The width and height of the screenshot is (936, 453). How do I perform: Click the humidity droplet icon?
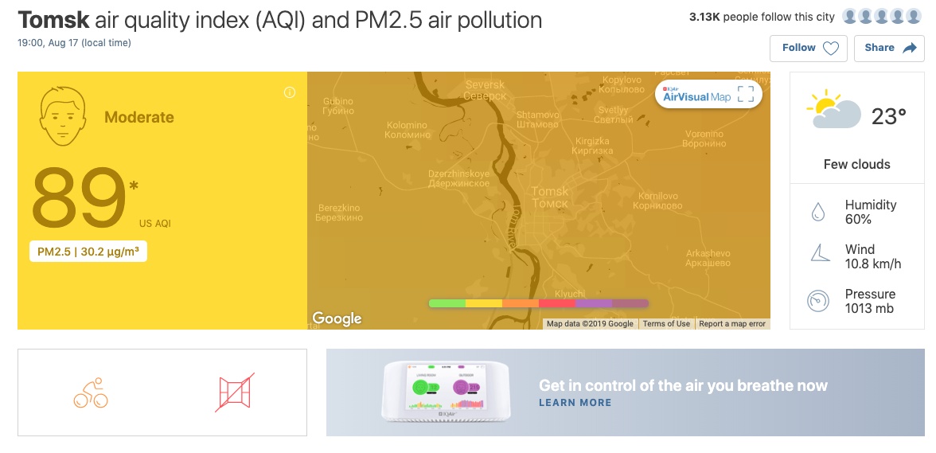818,212
